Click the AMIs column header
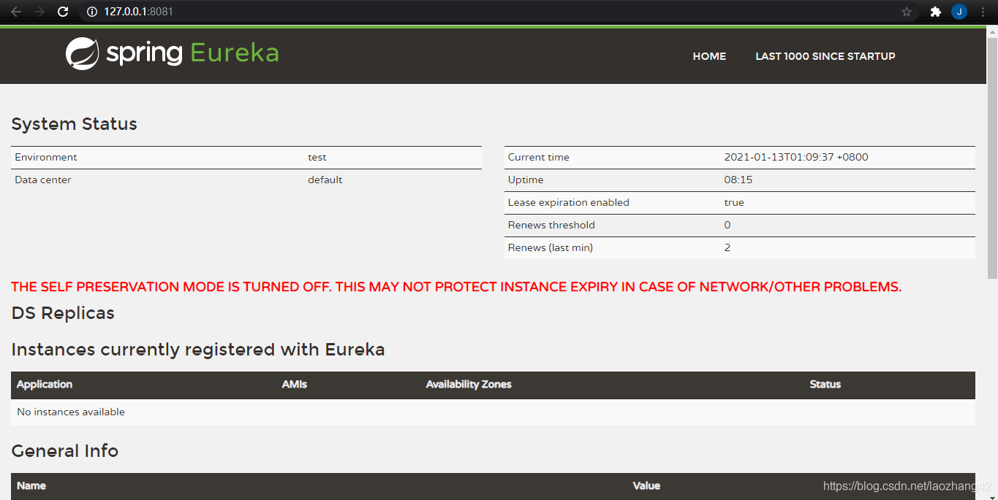The image size is (998, 500). [x=294, y=385]
